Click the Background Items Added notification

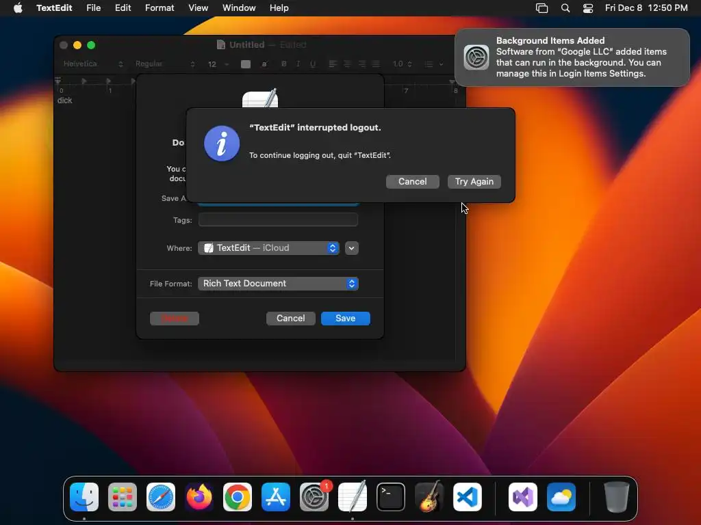(x=572, y=57)
